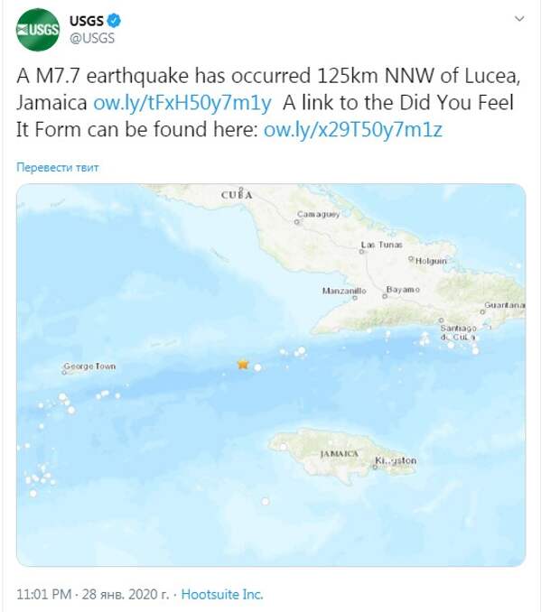Open the @USGS handle
The height and width of the screenshot is (612, 560).
pyautogui.click(x=92, y=38)
